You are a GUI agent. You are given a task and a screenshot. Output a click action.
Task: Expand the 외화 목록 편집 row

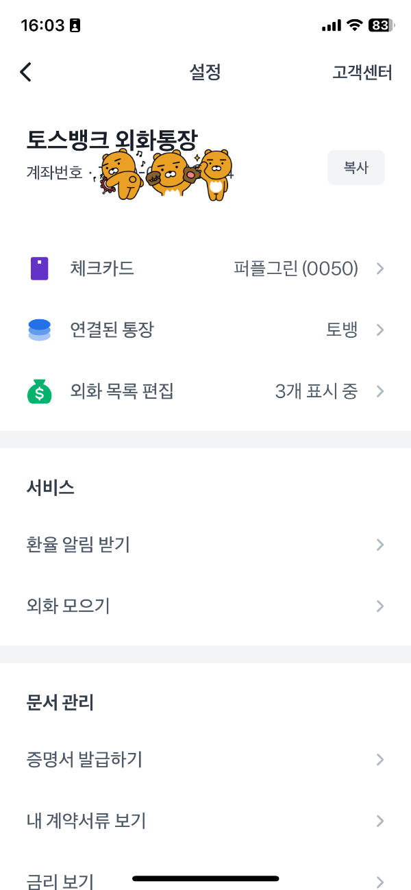point(379,391)
